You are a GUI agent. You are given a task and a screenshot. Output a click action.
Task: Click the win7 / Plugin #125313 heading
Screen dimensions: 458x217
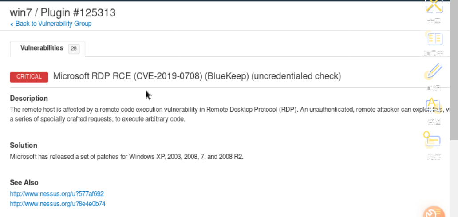[x=63, y=12]
